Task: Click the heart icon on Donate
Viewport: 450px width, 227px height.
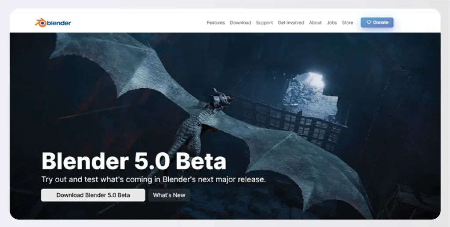Action: pos(369,22)
